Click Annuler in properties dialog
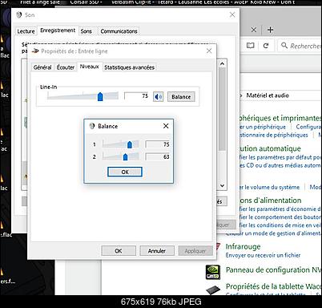 point(157,251)
